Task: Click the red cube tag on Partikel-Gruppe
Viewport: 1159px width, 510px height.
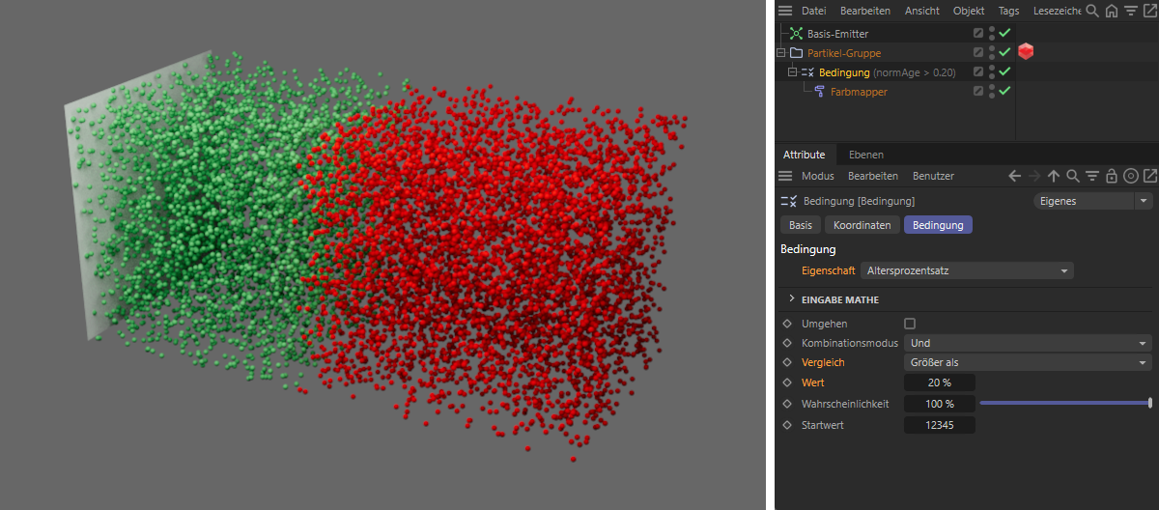Action: pos(1026,52)
